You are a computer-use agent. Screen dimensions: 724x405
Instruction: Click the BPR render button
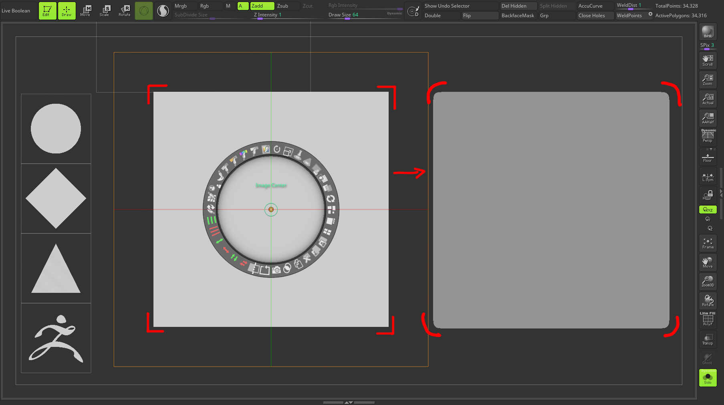click(x=708, y=32)
